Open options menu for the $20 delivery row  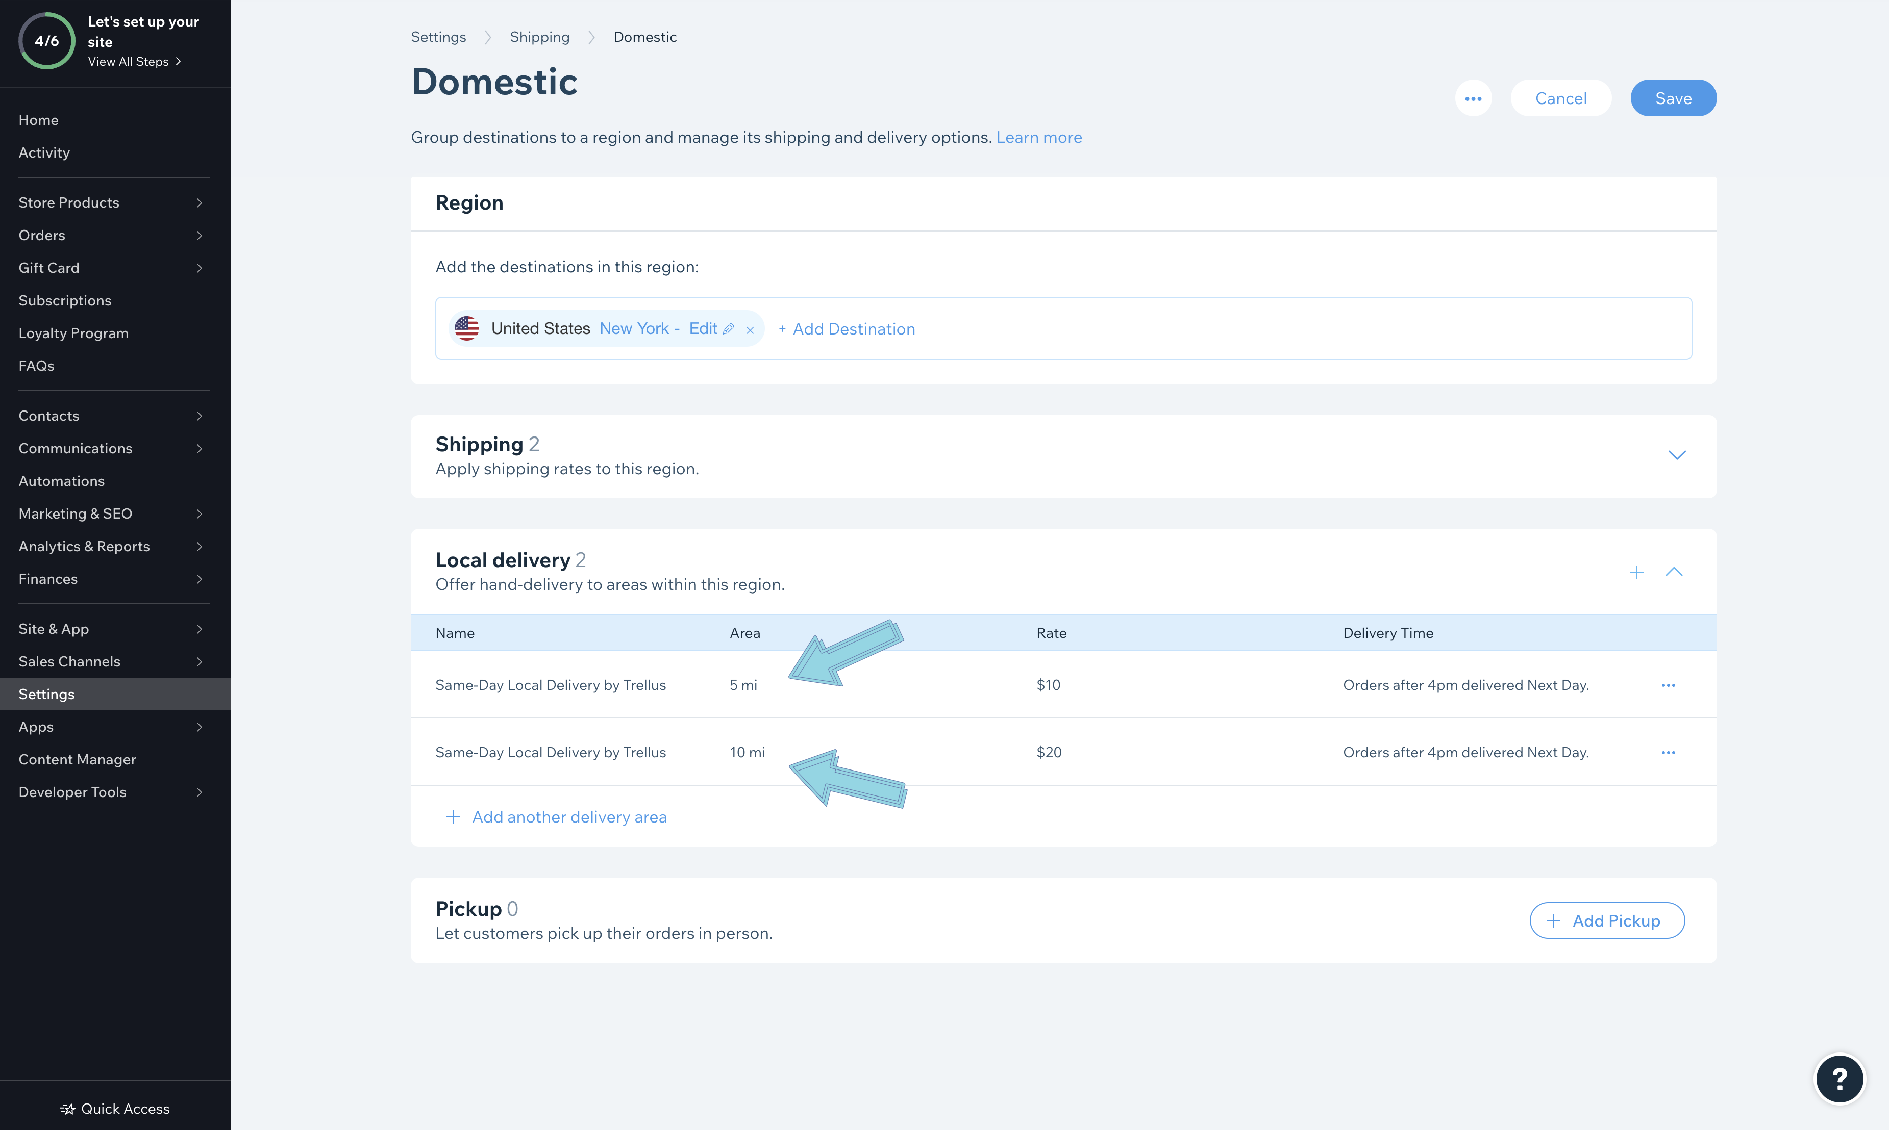click(1668, 752)
